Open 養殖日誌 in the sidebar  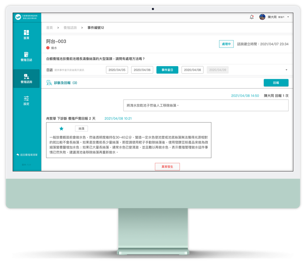coord(27,54)
